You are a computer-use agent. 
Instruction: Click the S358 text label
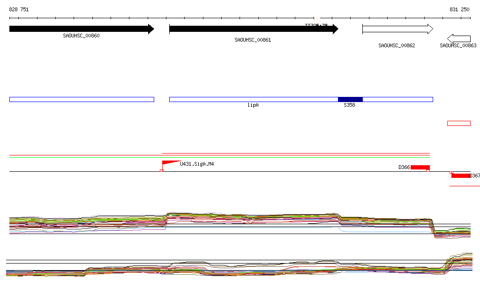coord(349,105)
